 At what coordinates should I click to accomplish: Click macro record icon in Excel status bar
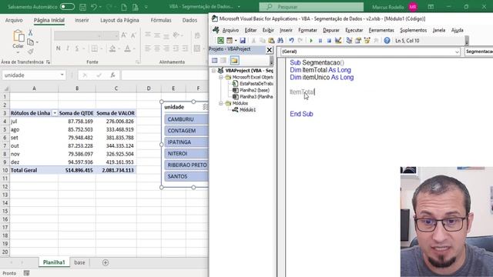pos(26,273)
